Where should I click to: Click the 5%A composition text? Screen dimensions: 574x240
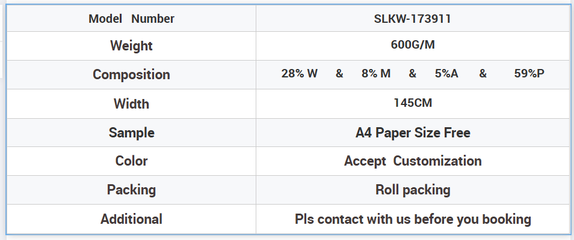click(446, 74)
